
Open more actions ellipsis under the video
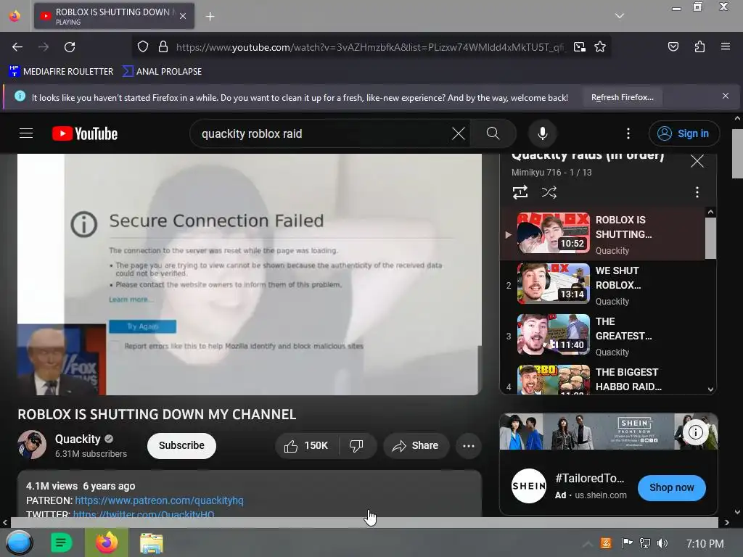pos(469,446)
